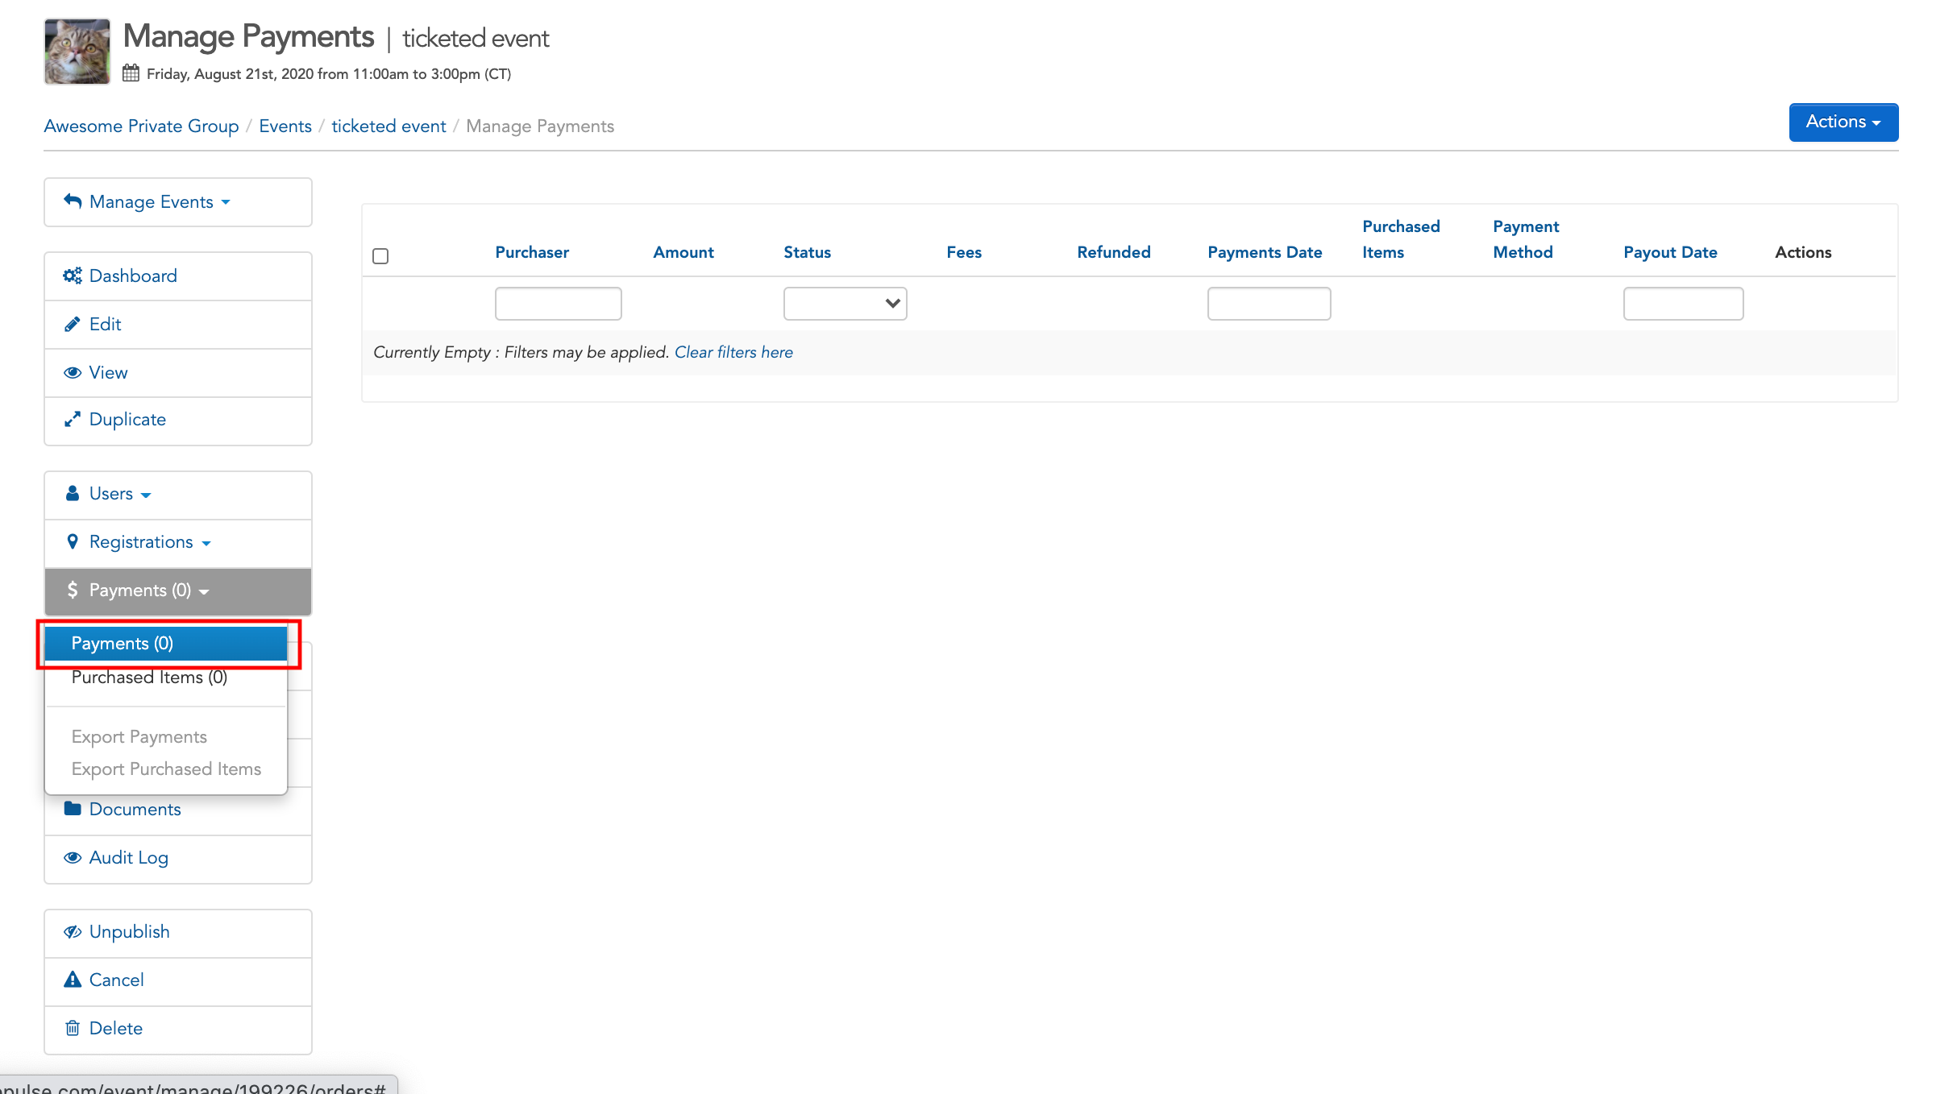Sort table by Payments Date column
1957x1094 pixels.
tap(1265, 252)
